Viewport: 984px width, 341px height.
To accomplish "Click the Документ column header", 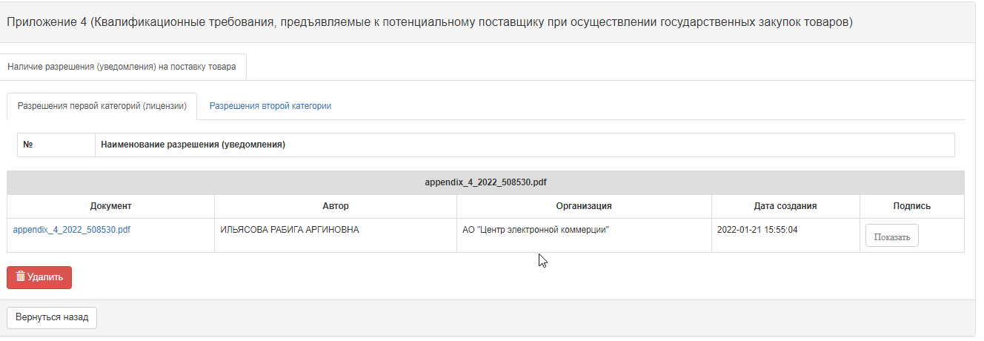I will [111, 206].
